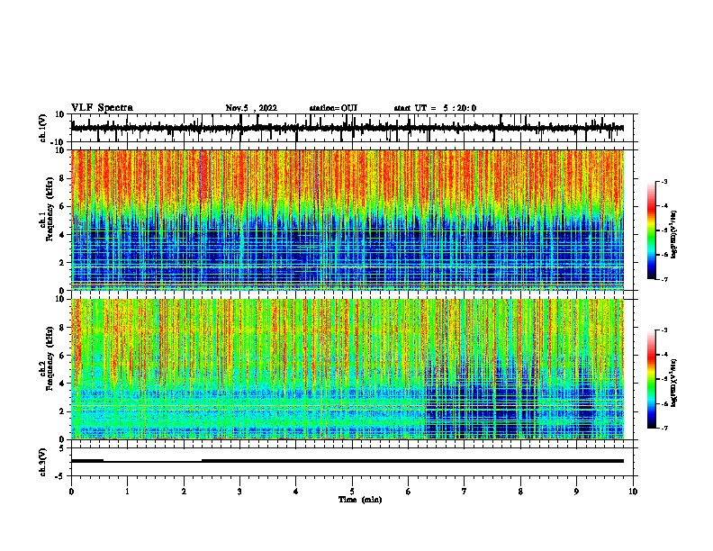Click the 'ch.1(V)' waveform axis label
The height and width of the screenshot is (551, 713).
(43, 128)
